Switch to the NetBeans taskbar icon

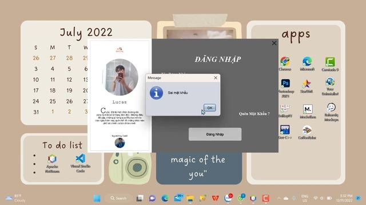(253, 198)
